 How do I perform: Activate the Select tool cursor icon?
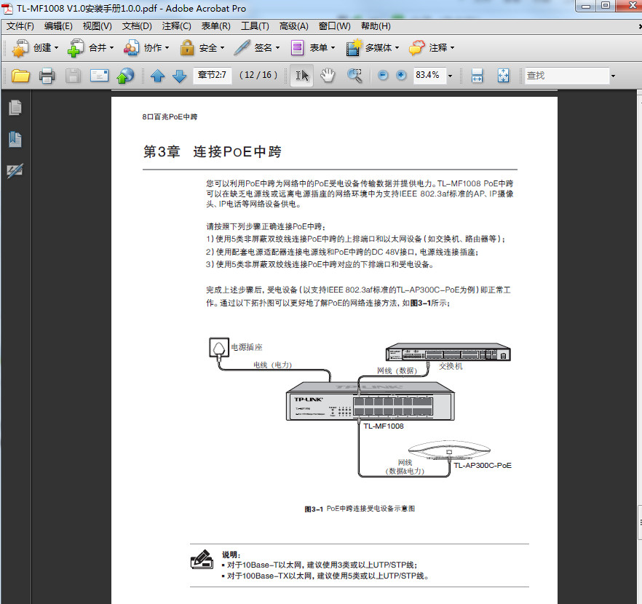pos(302,75)
